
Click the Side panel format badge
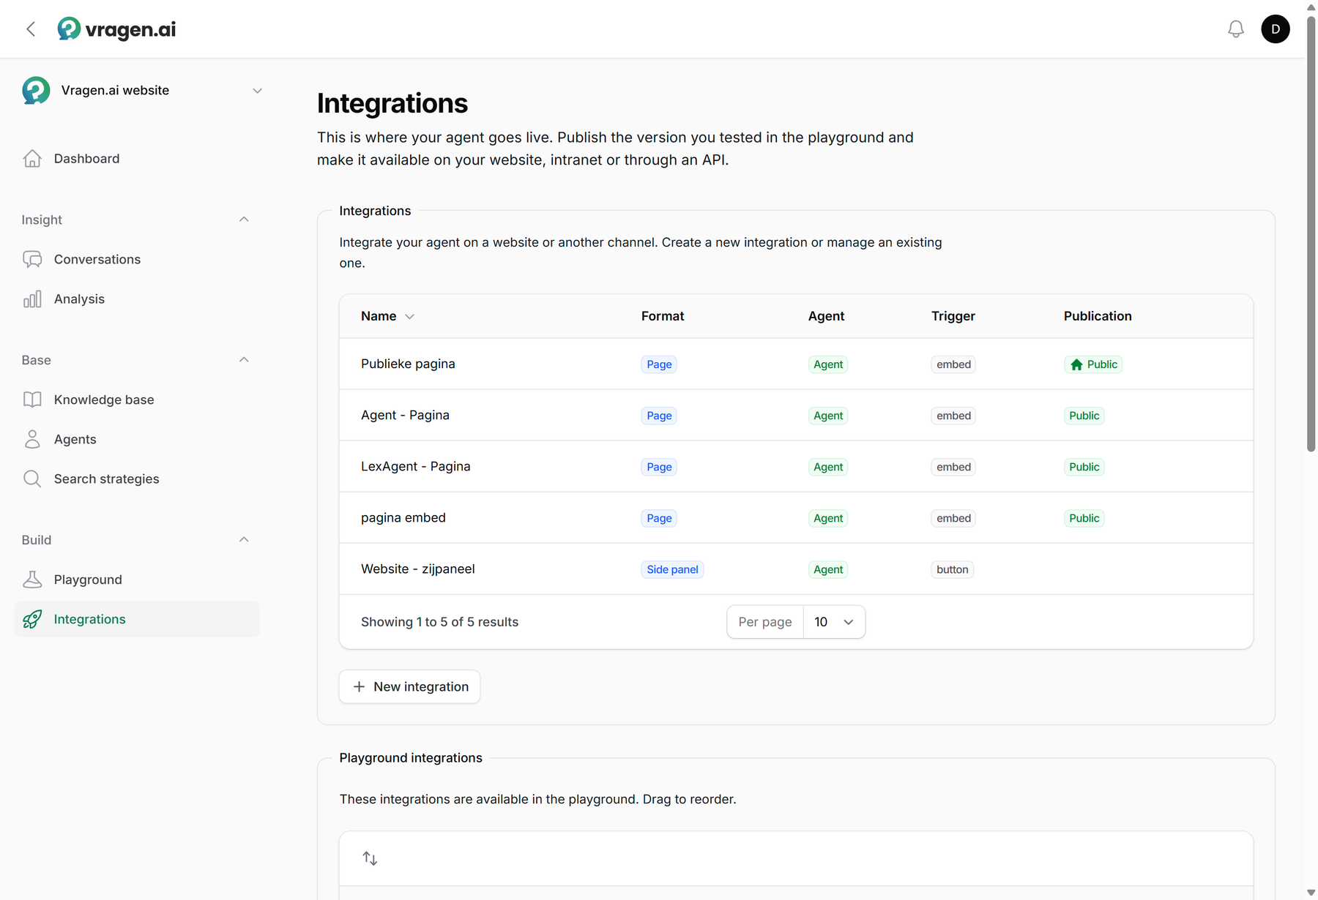[x=672, y=569]
